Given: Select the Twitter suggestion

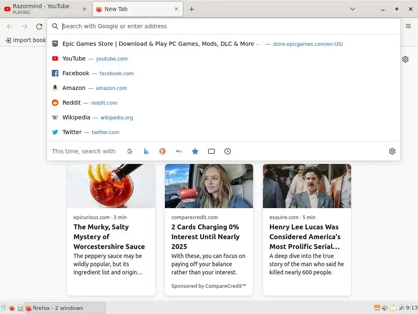Looking at the screenshot, I should tap(223, 132).
